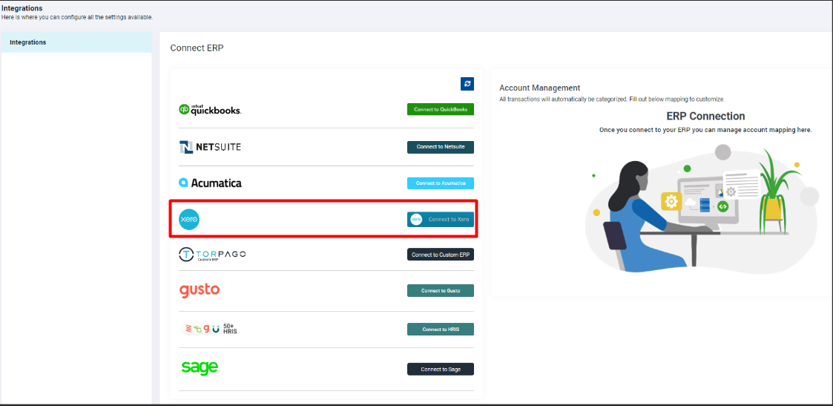833x406 pixels.
Task: Click the Sage logo
Action: pos(200,367)
